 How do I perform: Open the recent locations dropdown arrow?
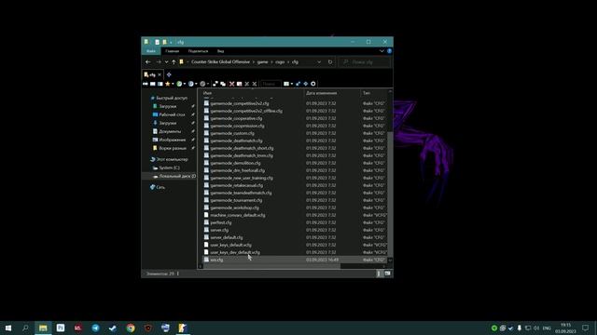pyautogui.click(x=166, y=62)
